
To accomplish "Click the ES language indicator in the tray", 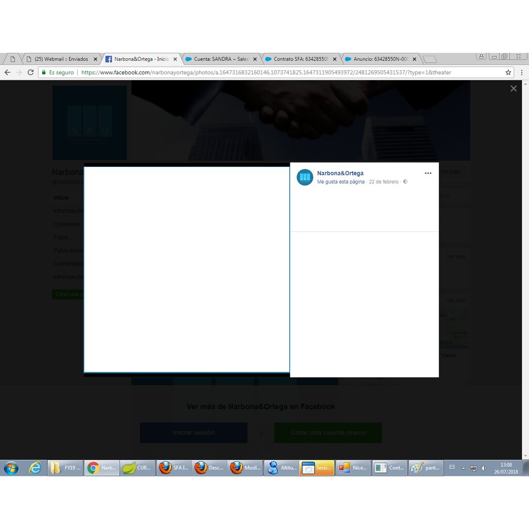I will (x=452, y=467).
